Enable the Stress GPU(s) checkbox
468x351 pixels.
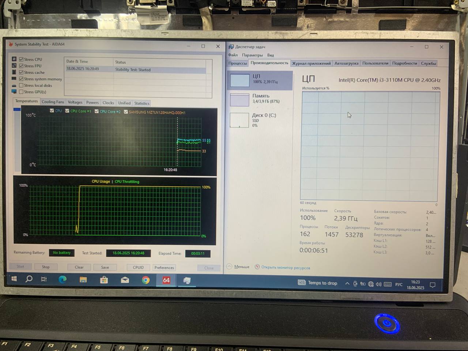pyautogui.click(x=21, y=92)
